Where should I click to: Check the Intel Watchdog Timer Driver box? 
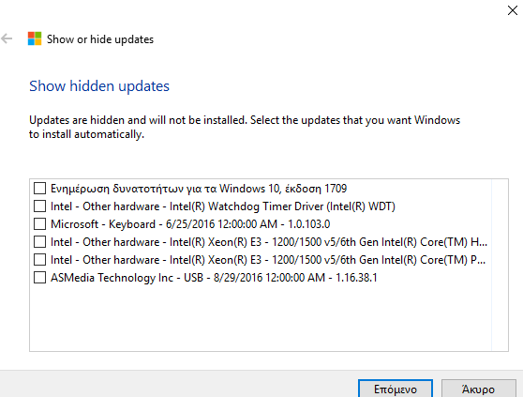coord(39,206)
